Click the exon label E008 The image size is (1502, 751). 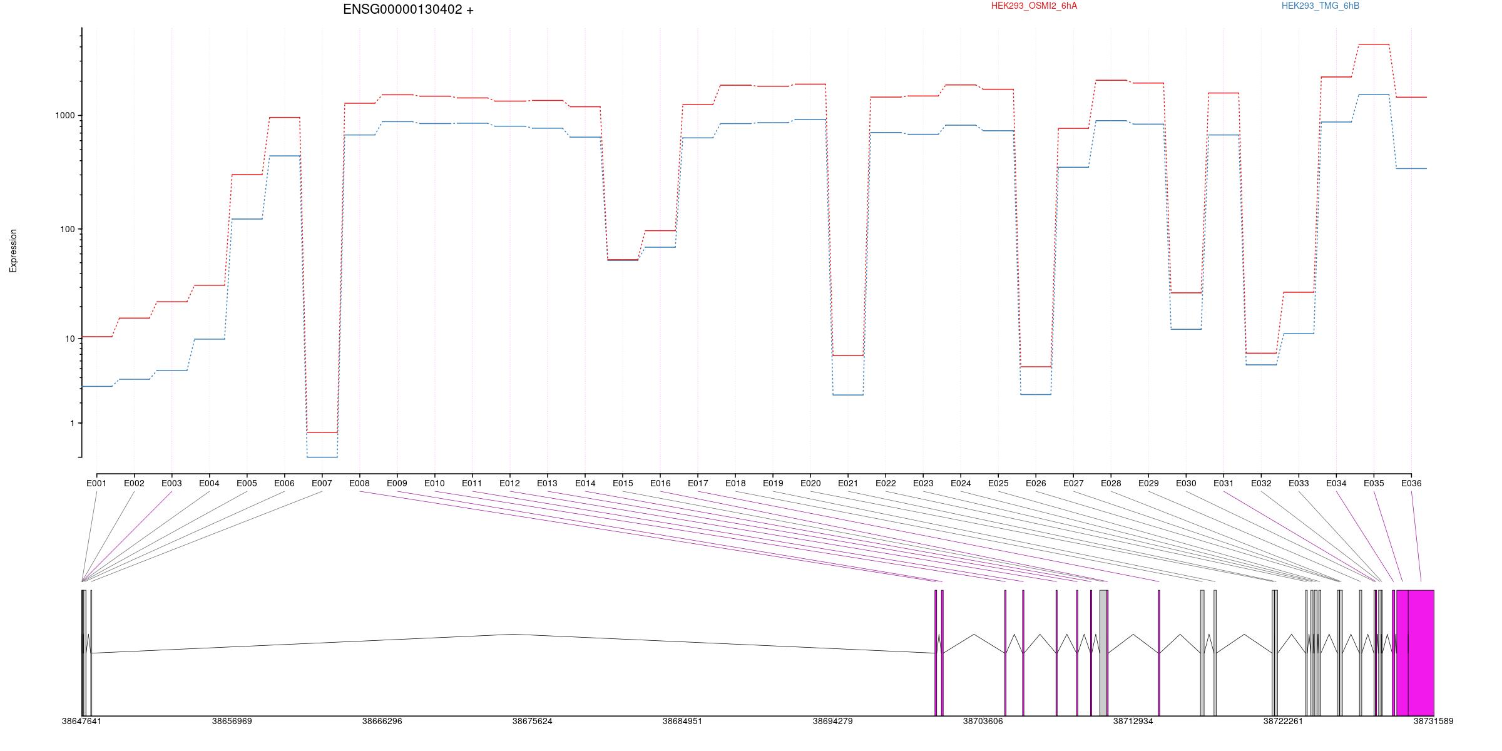[x=359, y=483]
